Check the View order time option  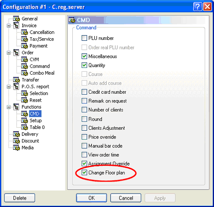coord(84,154)
